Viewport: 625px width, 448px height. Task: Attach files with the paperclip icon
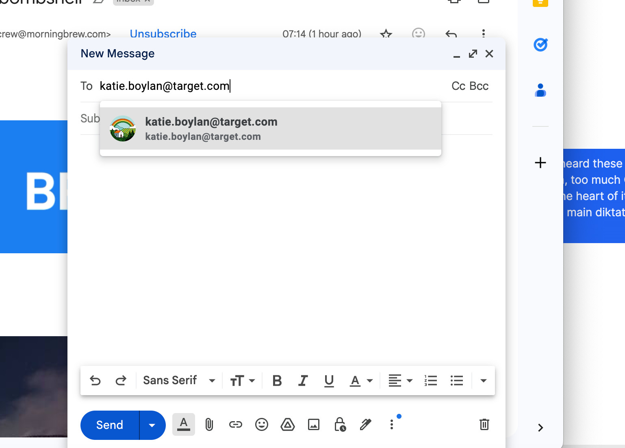point(209,425)
